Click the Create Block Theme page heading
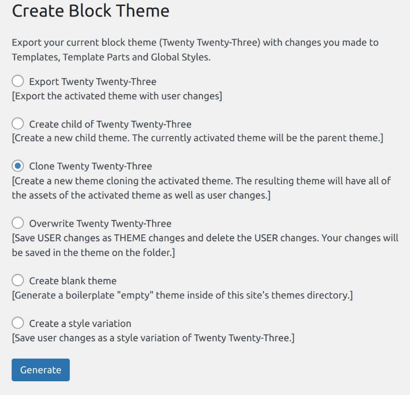Image resolution: width=410 pixels, height=395 pixels. (x=91, y=11)
